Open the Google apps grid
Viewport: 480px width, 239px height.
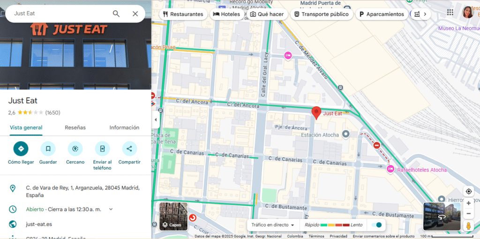tap(450, 12)
